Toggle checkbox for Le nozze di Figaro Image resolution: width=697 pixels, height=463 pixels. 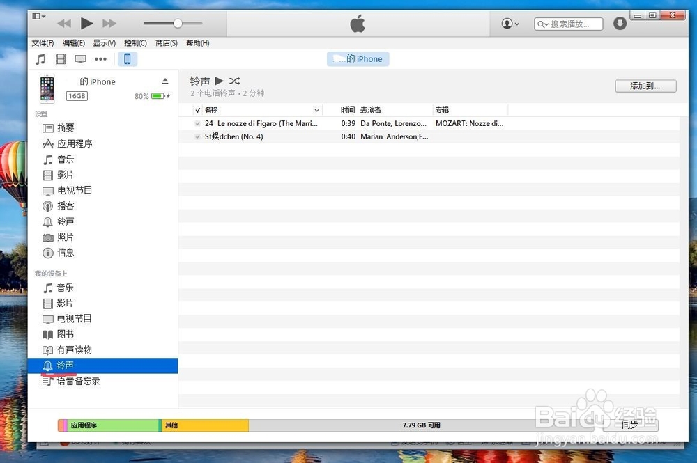coord(197,123)
